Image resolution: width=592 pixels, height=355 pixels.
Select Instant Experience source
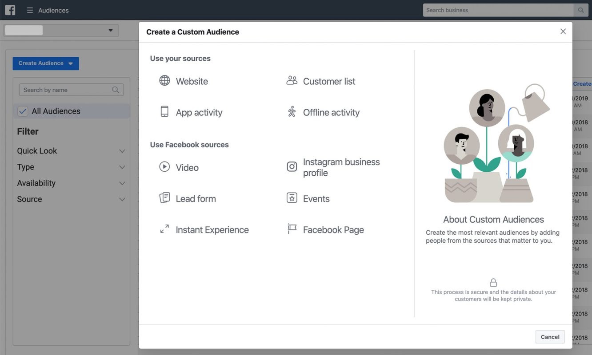coord(204,229)
